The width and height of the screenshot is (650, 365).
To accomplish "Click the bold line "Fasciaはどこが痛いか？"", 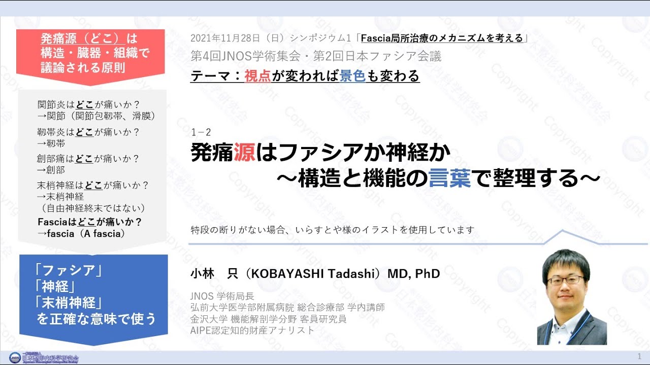I will tap(90, 222).
